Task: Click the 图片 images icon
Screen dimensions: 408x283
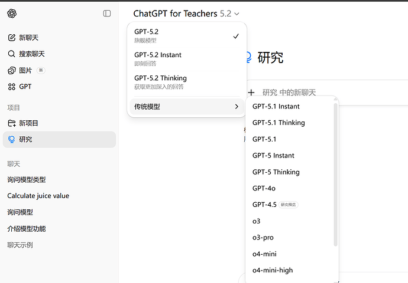Action: tap(12, 70)
